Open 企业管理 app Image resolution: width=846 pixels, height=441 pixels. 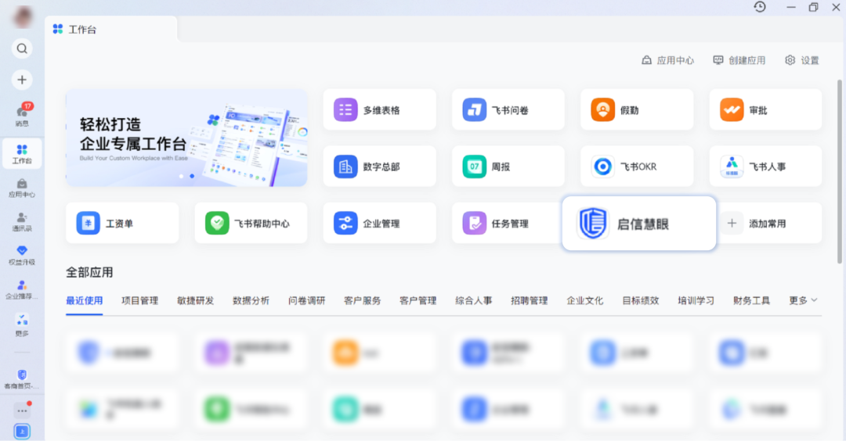tap(379, 223)
